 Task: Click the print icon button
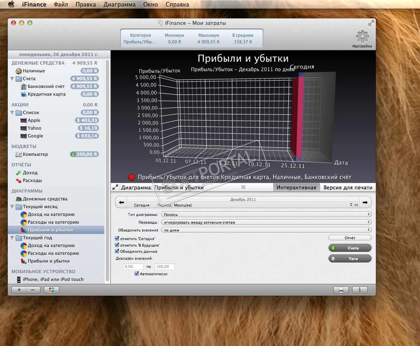(x=341, y=290)
